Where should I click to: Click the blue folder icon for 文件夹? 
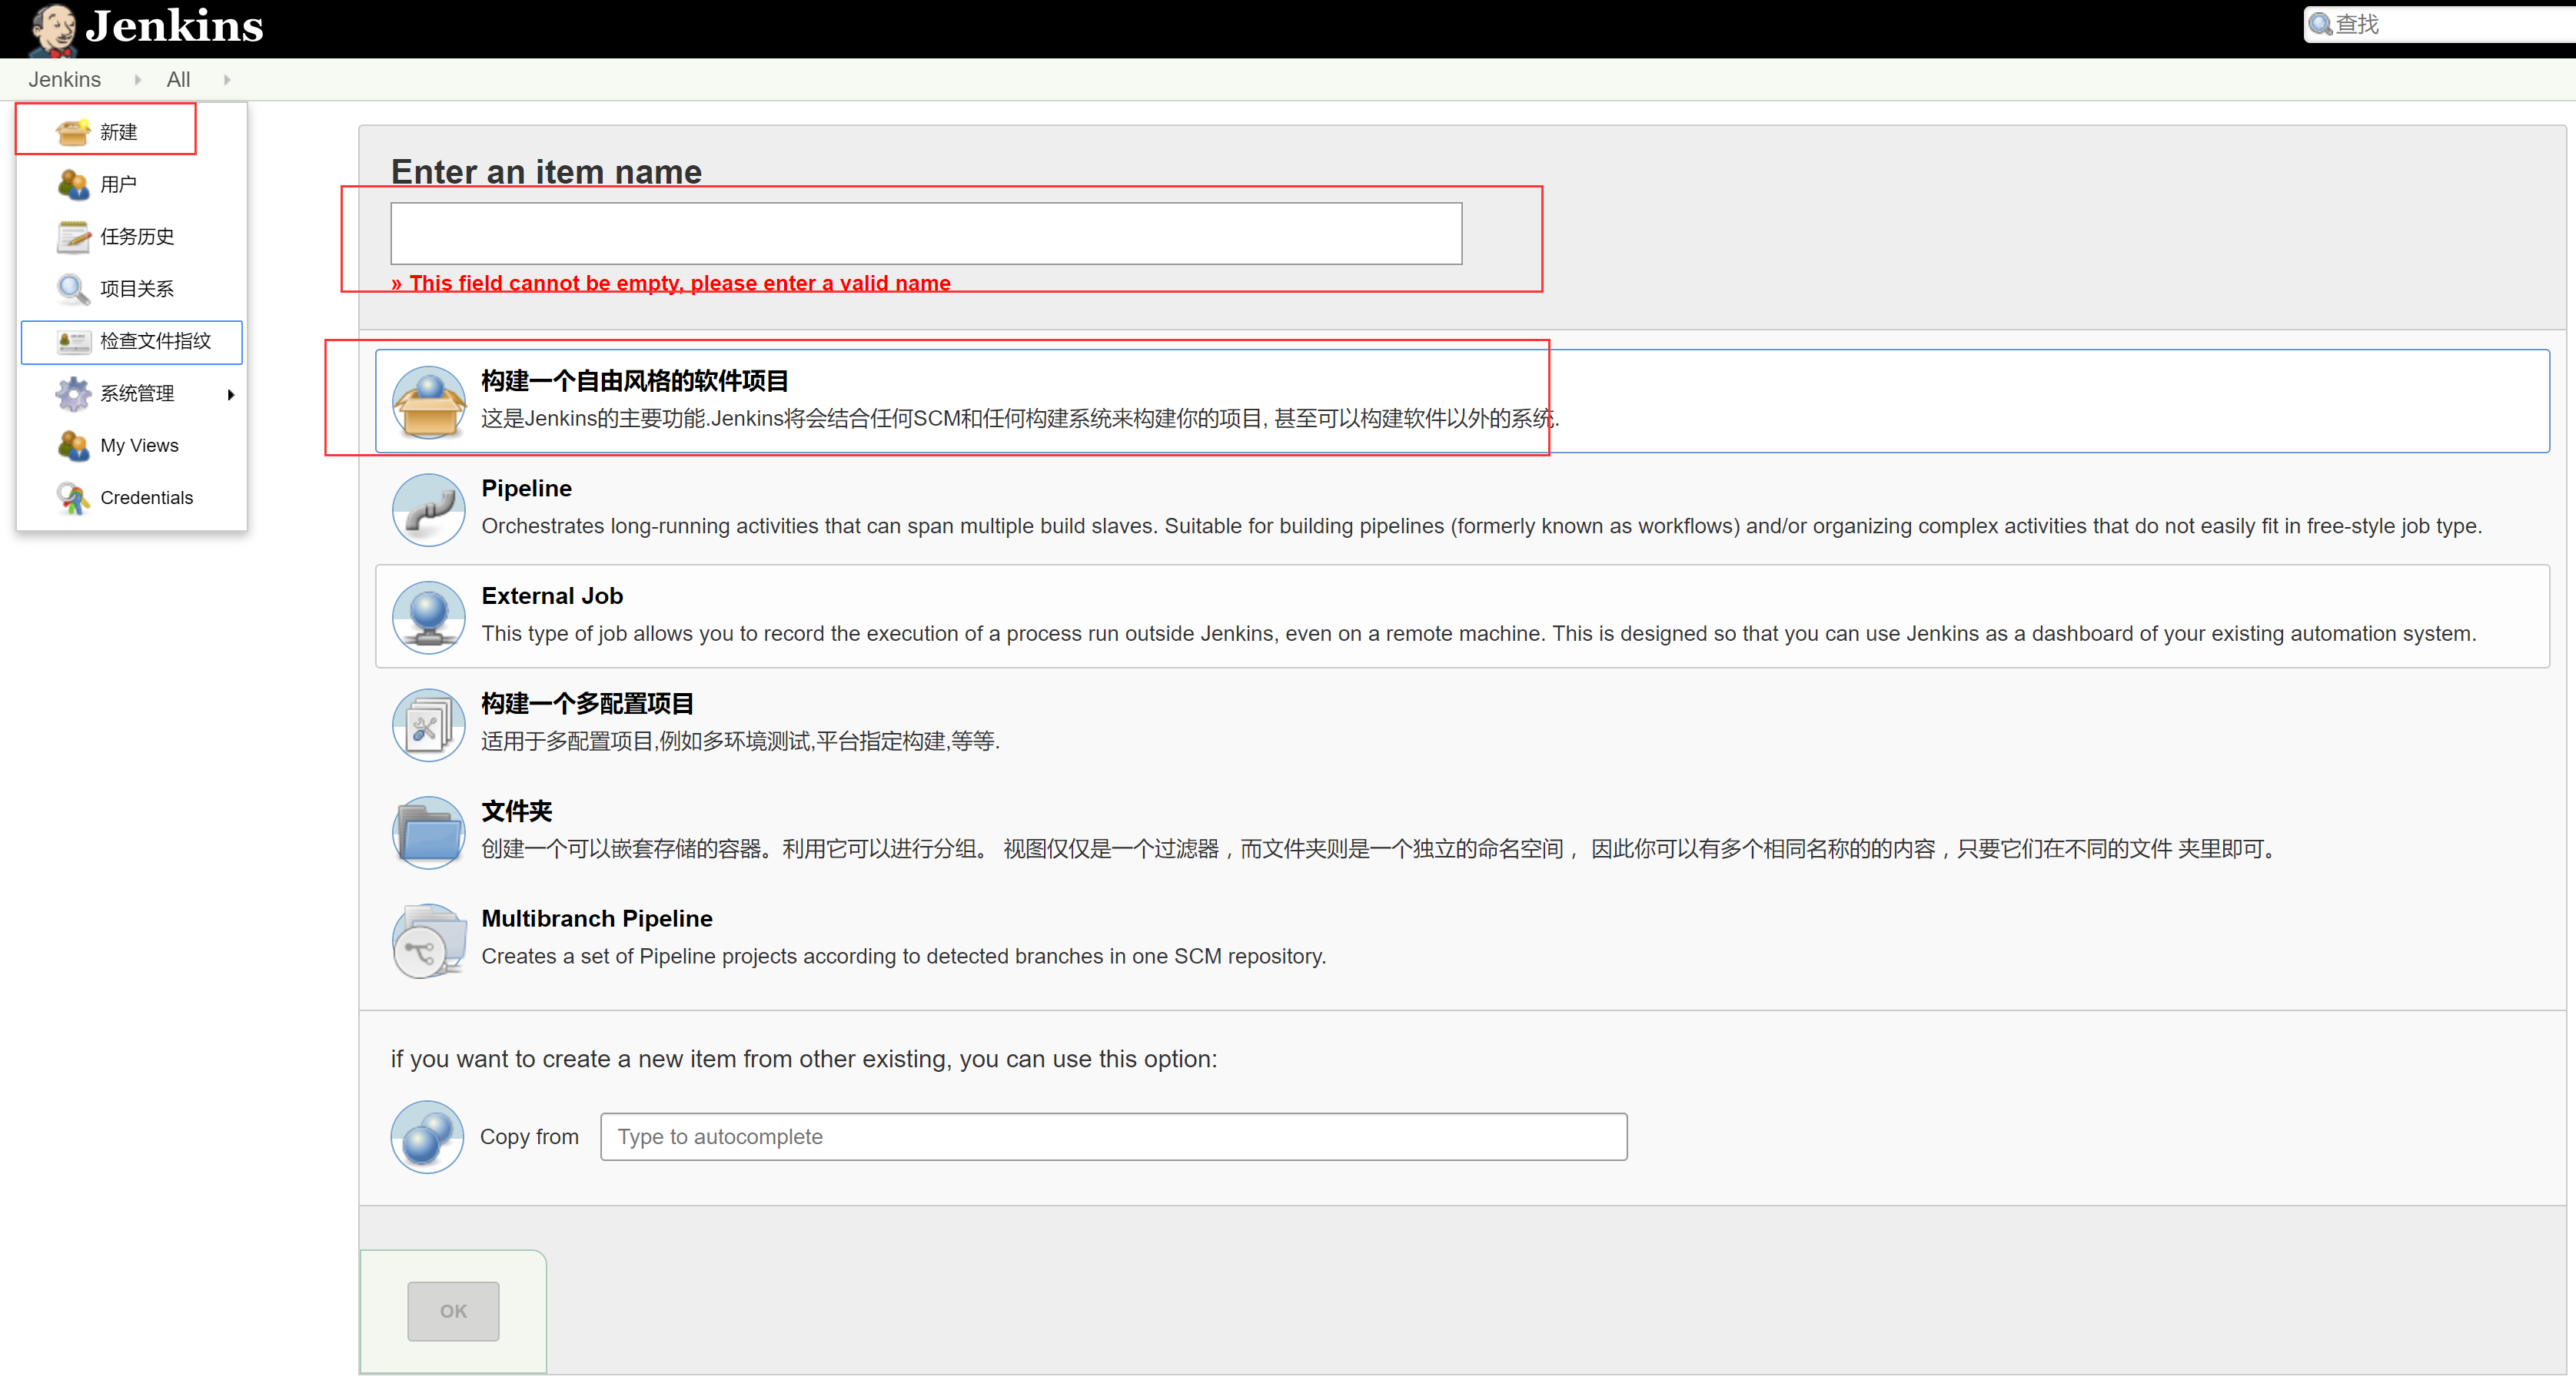click(x=428, y=831)
